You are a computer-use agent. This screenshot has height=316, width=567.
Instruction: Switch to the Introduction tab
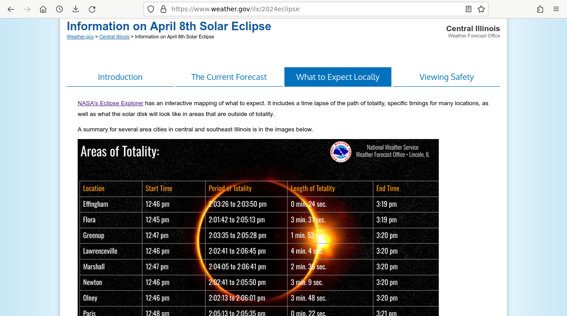120,77
